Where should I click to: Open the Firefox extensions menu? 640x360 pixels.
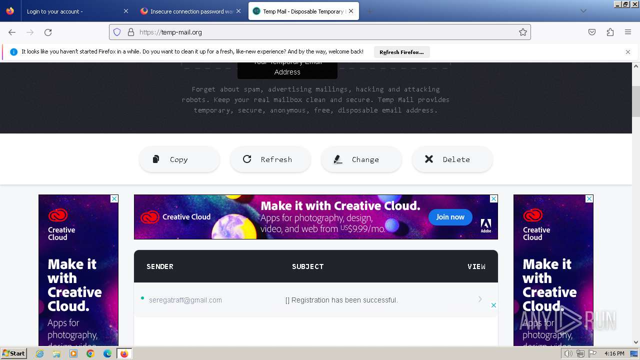(x=610, y=32)
